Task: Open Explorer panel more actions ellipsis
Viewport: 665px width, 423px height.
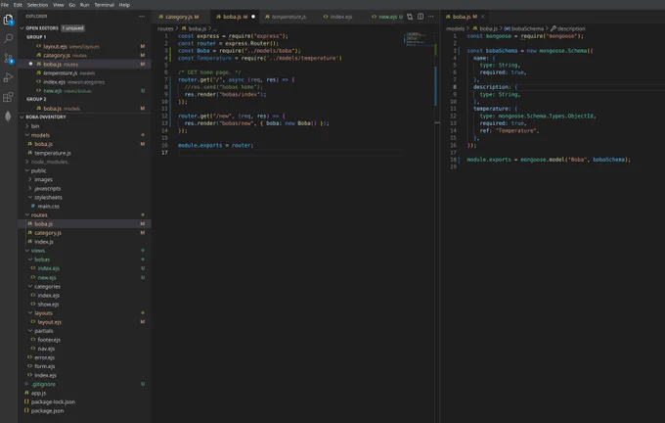Action: coord(142,17)
